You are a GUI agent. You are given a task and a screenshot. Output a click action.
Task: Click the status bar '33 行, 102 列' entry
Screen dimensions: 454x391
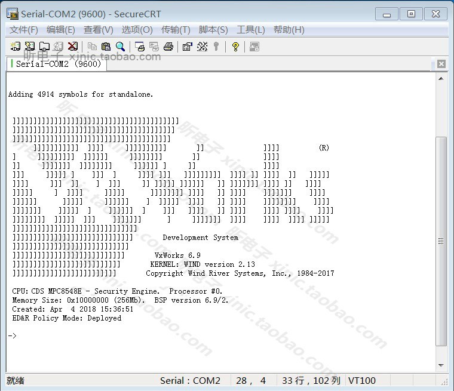click(311, 380)
